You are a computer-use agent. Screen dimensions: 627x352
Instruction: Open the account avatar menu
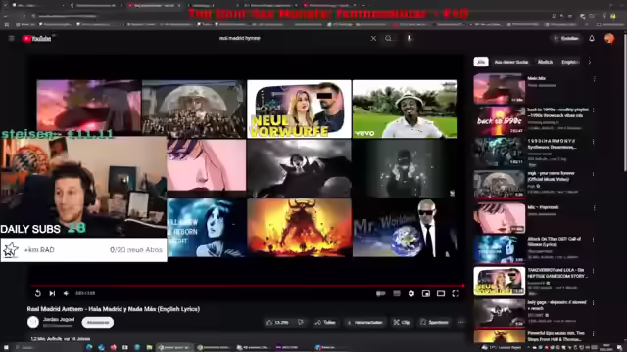[609, 38]
